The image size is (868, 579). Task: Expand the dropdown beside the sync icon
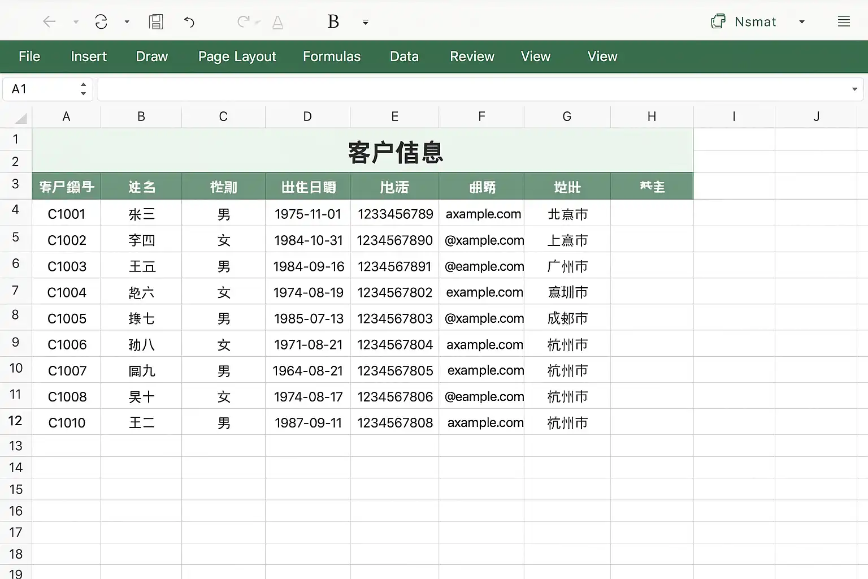127,22
